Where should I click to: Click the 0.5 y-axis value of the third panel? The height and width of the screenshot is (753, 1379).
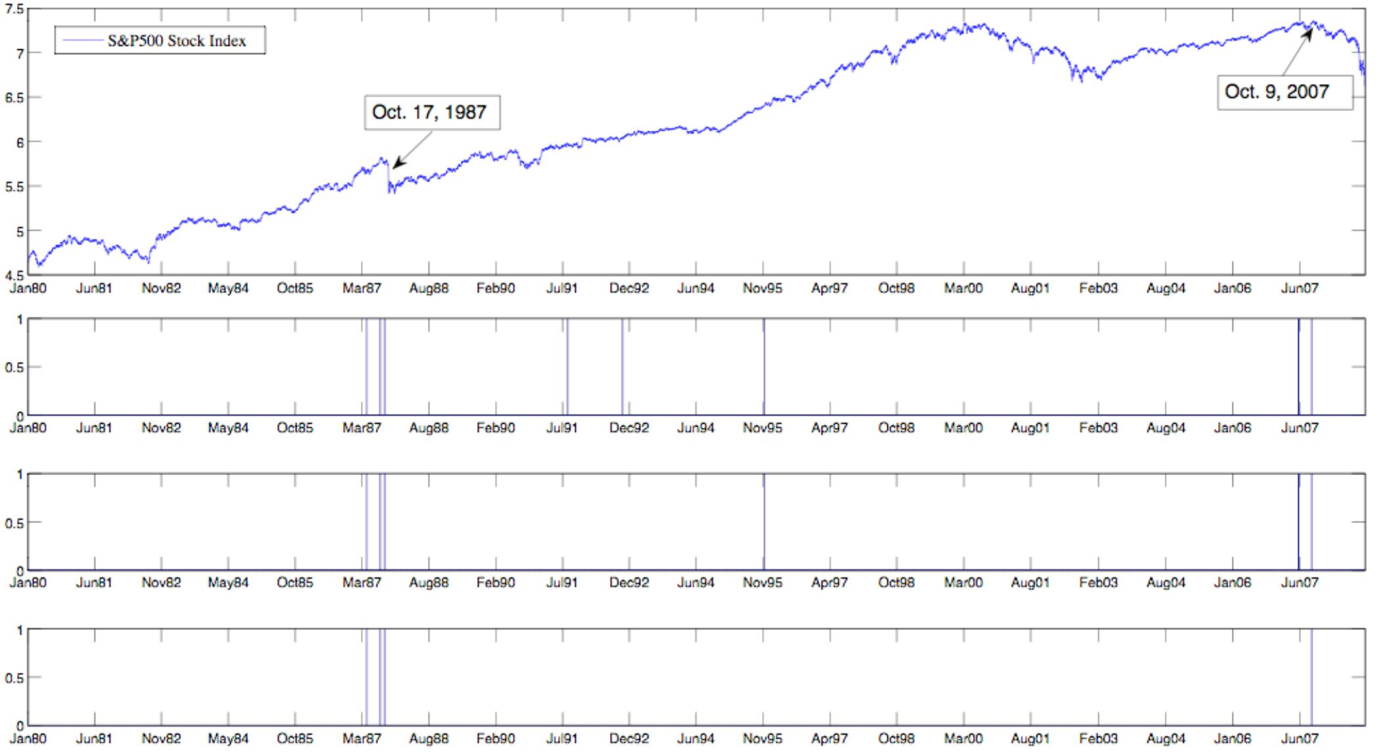click(14, 522)
